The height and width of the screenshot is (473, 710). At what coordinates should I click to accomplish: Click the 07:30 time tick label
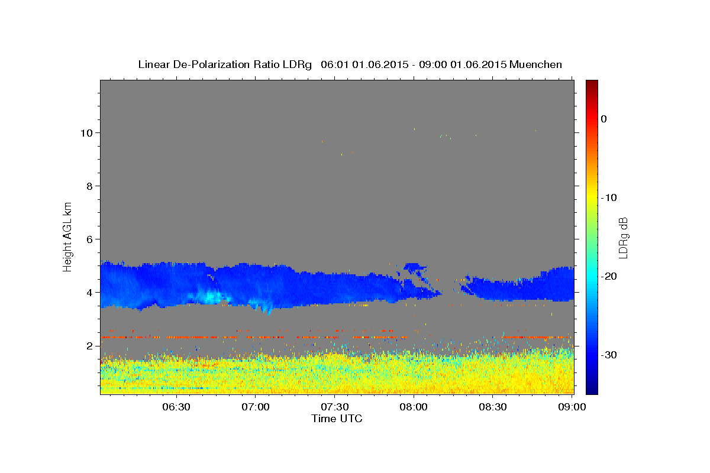(x=334, y=407)
